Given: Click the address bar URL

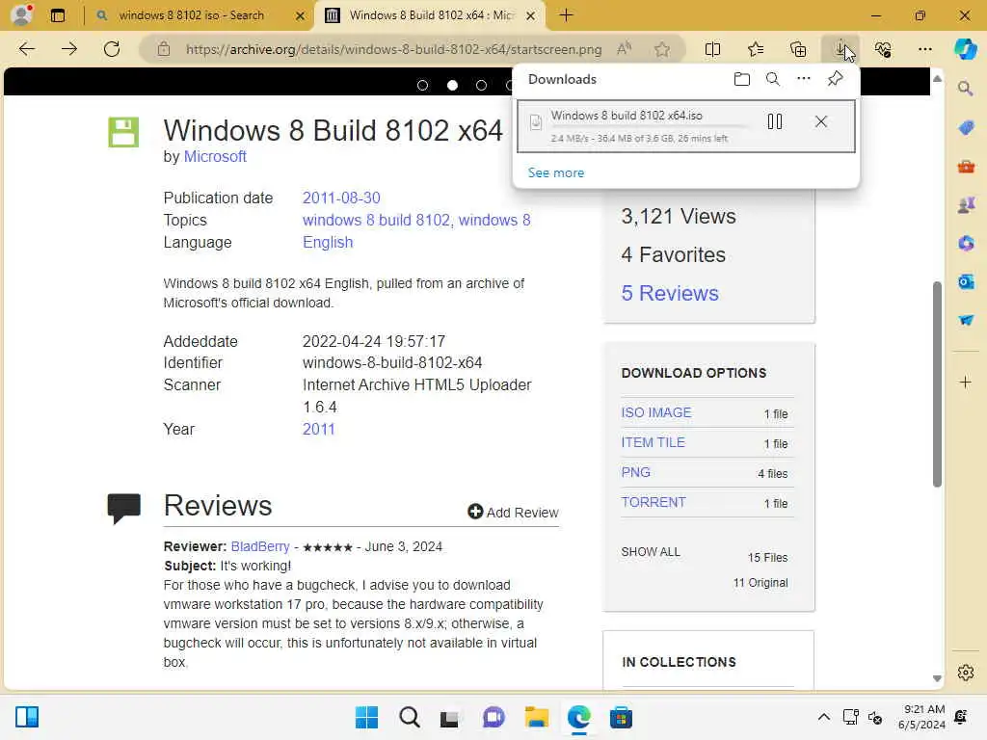Looking at the screenshot, I should tap(393, 49).
